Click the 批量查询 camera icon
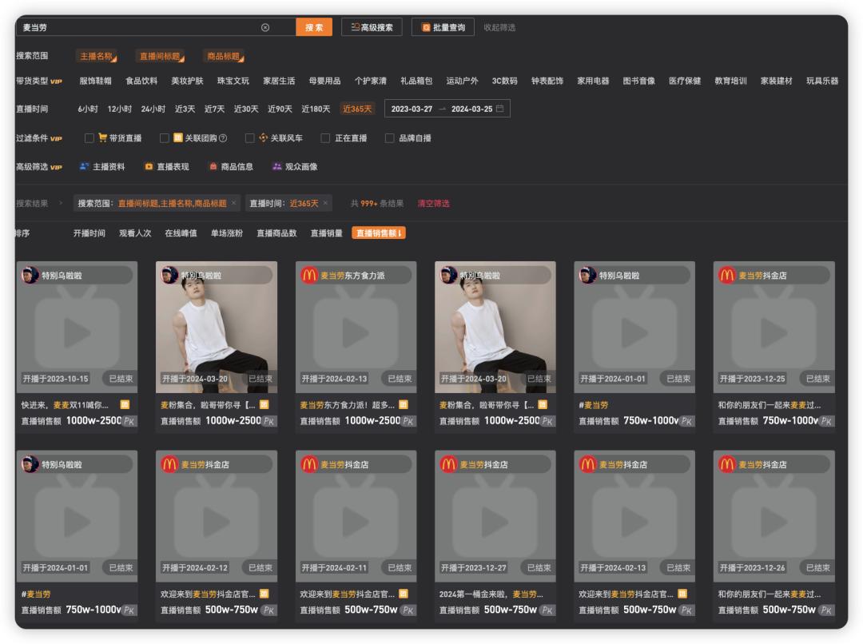Viewport: 863px width, 644px height. (x=428, y=26)
